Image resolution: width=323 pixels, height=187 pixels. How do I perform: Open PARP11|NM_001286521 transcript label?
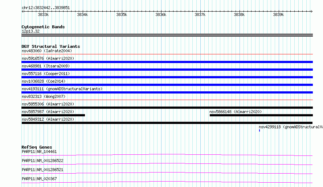[42, 170]
